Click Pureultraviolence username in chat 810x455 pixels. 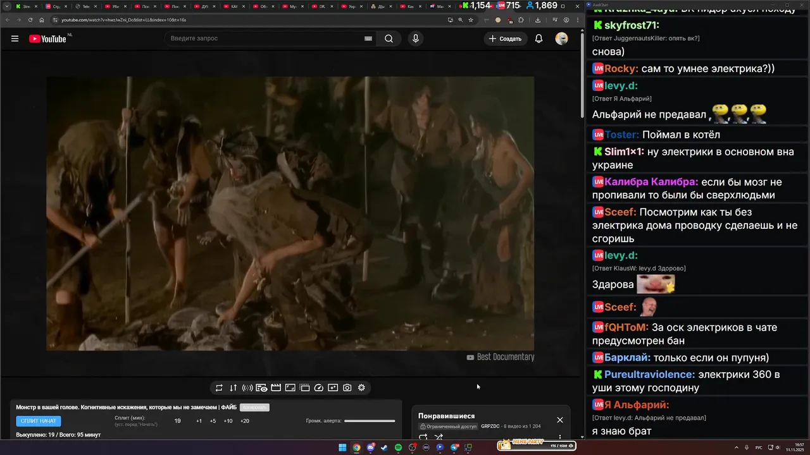tap(649, 375)
